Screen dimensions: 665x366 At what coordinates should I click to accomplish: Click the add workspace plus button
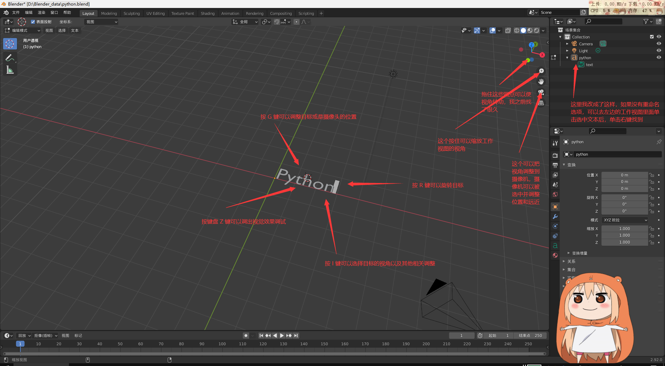click(321, 13)
